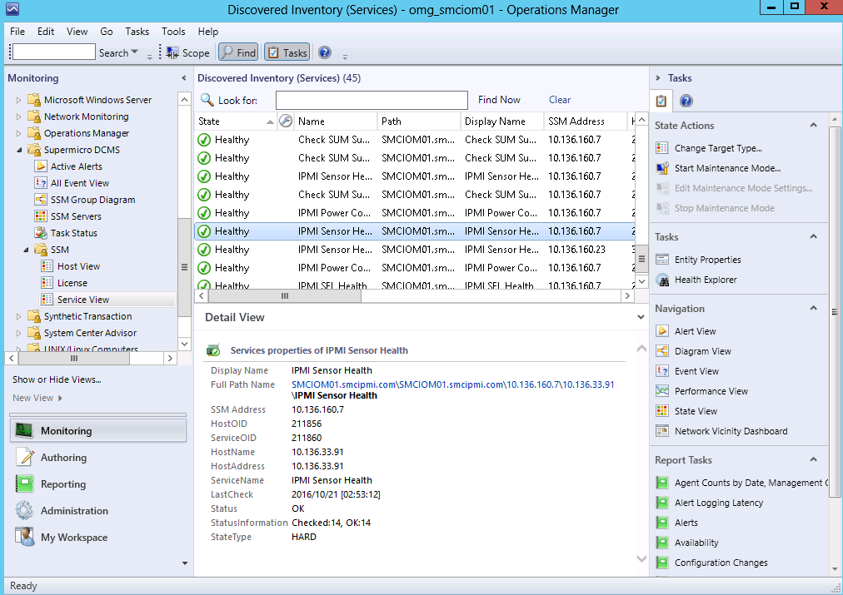843x595 pixels.
Task: Open the Tasks menu in menu bar
Action: 137,32
